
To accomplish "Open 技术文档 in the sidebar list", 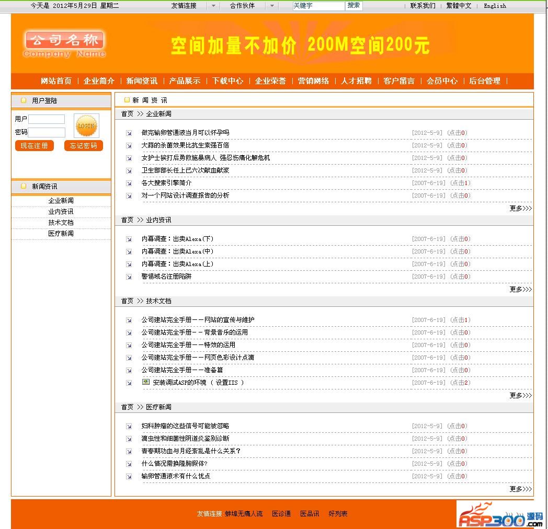I will coord(61,223).
